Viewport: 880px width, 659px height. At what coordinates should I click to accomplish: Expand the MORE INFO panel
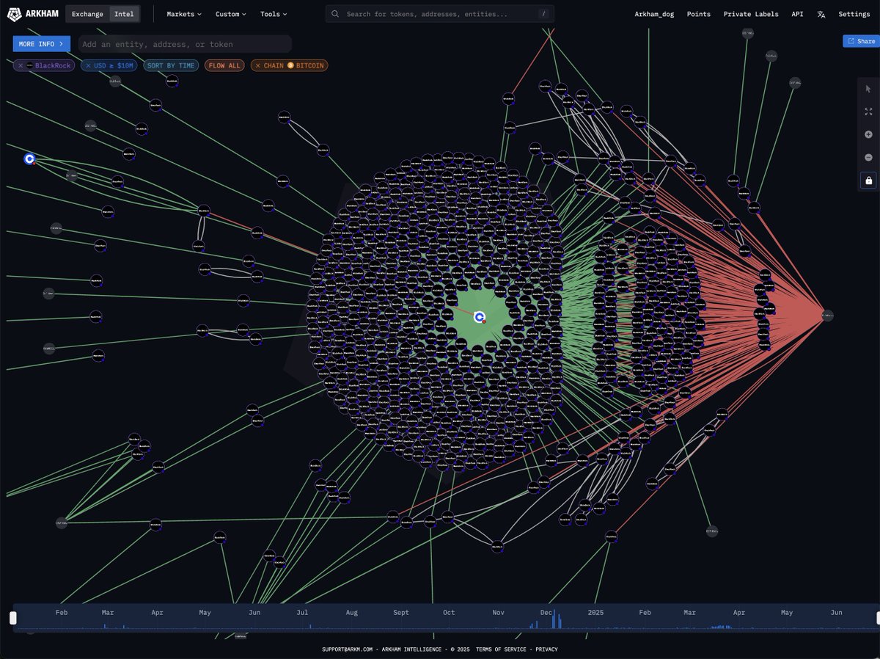[42, 44]
